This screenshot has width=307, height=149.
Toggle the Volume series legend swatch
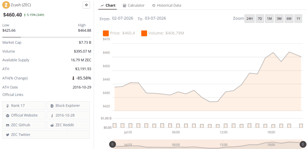pos(144,33)
